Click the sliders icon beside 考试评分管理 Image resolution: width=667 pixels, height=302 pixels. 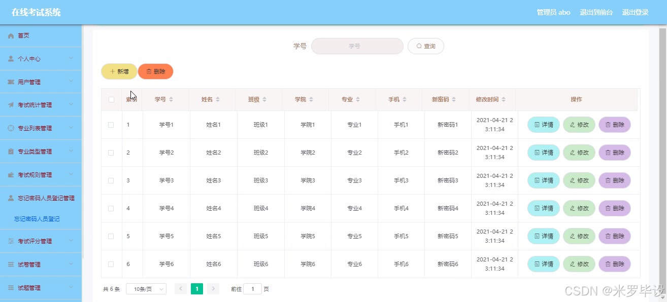pyautogui.click(x=11, y=241)
